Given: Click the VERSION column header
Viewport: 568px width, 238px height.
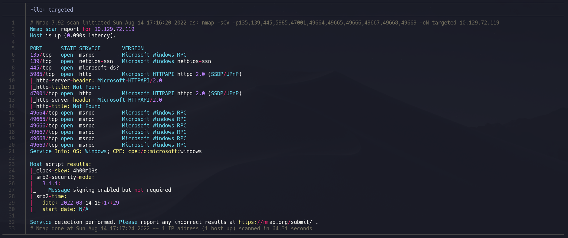Looking at the screenshot, I should [x=133, y=48].
